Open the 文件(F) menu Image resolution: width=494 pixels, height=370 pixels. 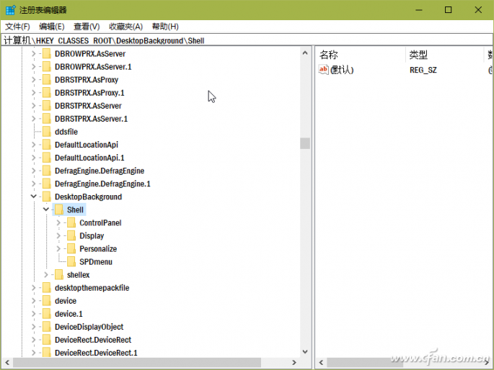tap(17, 27)
